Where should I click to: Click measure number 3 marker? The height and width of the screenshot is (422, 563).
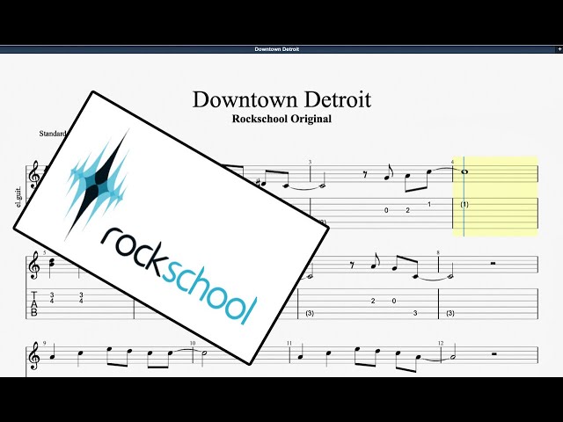310,162
